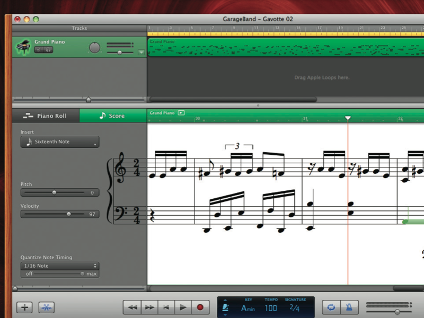Solo the Grand Piano track with headphones button
424x318 pixels.
click(48, 50)
